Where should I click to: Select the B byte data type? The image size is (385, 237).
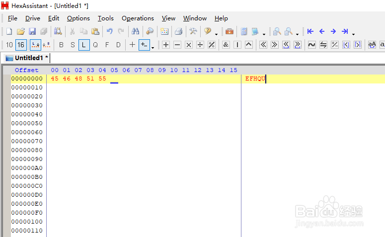pos(61,45)
